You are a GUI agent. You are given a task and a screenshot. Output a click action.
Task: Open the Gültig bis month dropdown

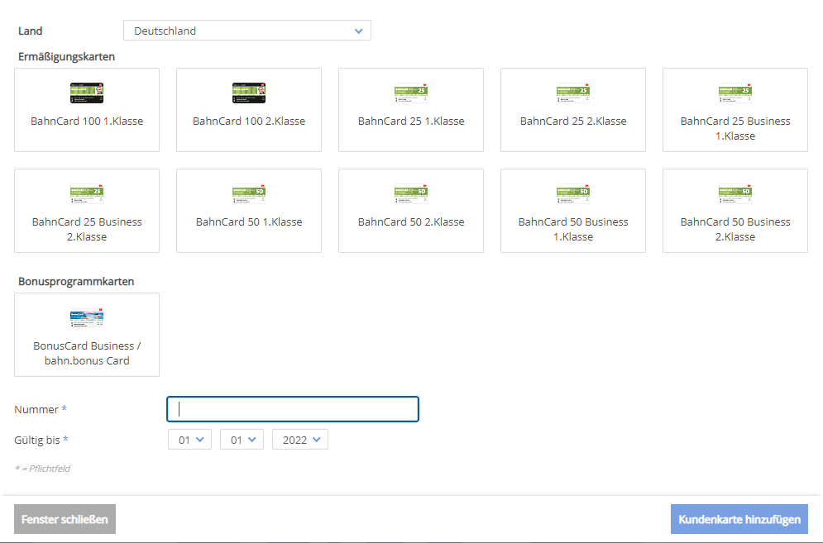[242, 440]
